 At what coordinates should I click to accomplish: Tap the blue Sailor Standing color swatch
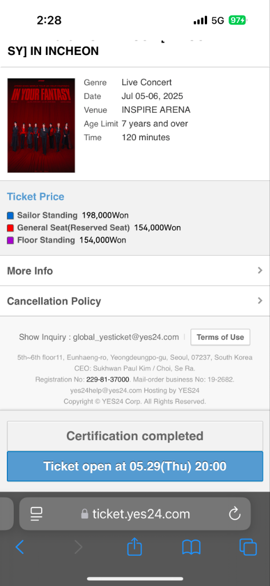click(x=10, y=216)
